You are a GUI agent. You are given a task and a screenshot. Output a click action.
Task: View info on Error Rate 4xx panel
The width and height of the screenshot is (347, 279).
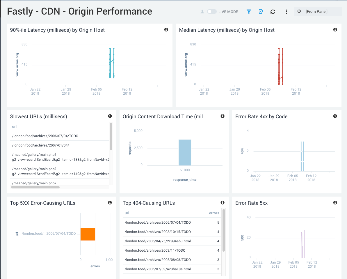(x=335, y=116)
